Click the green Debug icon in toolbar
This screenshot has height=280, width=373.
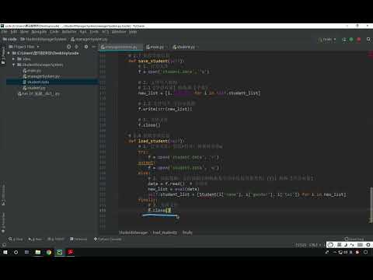351,40
